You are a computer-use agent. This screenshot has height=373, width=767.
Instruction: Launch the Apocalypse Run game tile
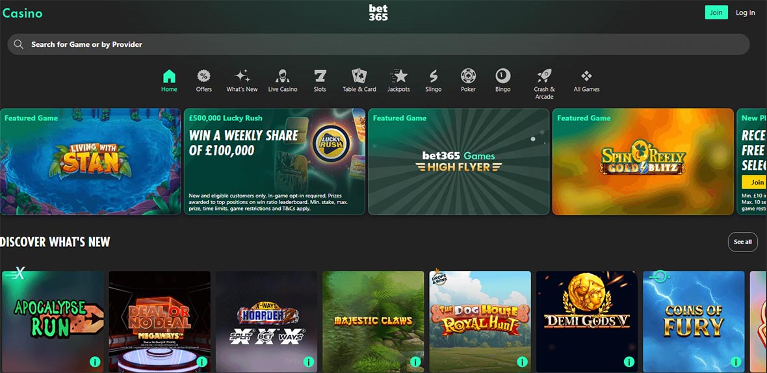click(x=53, y=322)
